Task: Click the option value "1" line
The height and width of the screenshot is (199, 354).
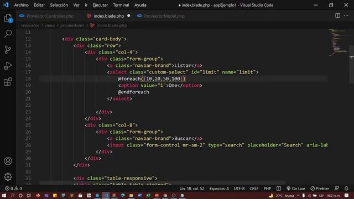Action: point(160,86)
